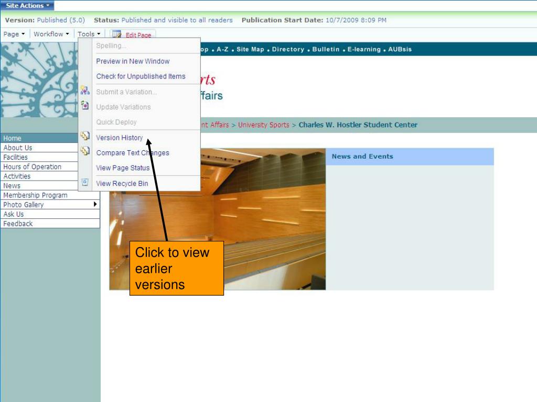Image resolution: width=537 pixels, height=402 pixels.
Task: Click the publication start date value
Action: point(356,20)
